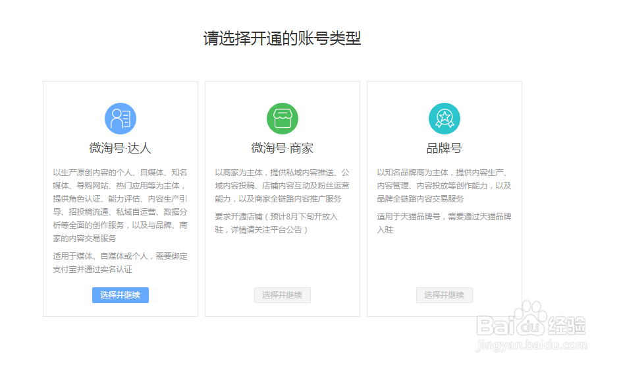Click the description starting 以生产原创内容的个人
This screenshot has width=621, height=367.
121,206
